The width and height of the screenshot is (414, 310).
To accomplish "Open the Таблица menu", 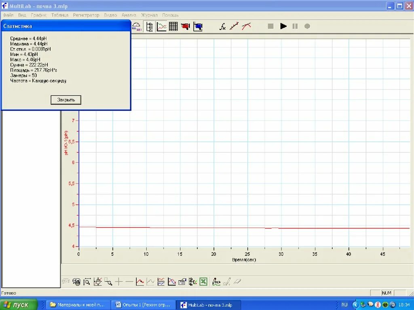I will click(60, 15).
